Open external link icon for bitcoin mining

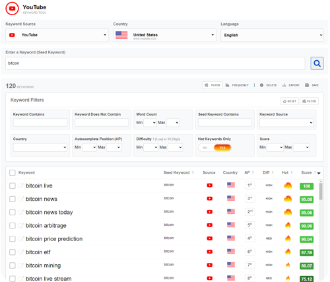(21, 265)
